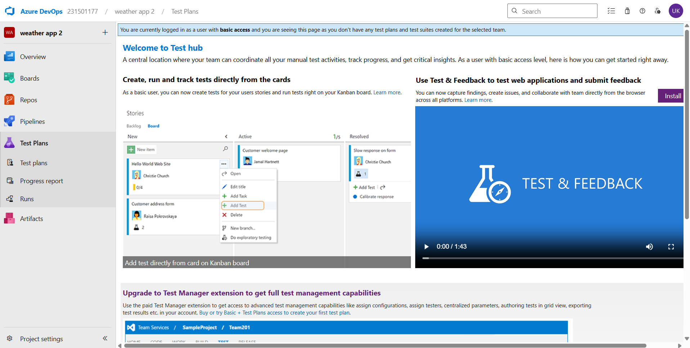690x348 pixels.
Task: Click the Kanban board illustration image
Action: [267, 187]
